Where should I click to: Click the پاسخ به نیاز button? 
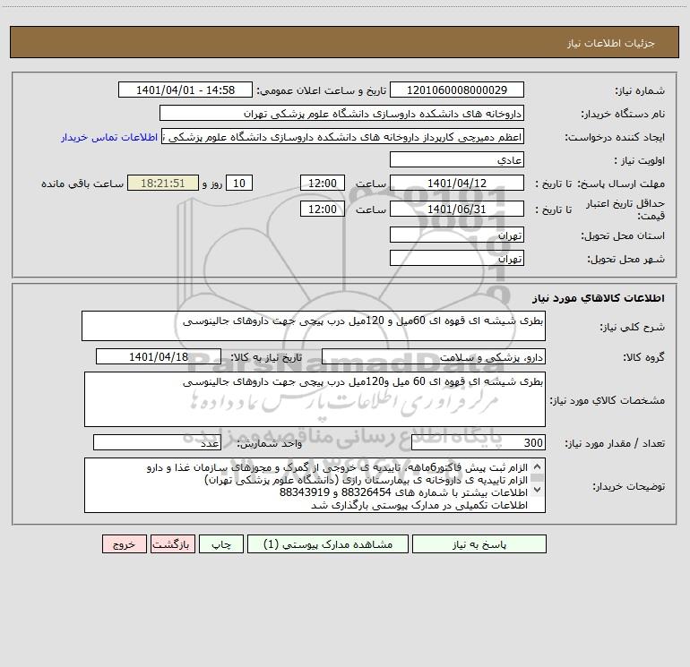[x=479, y=544]
